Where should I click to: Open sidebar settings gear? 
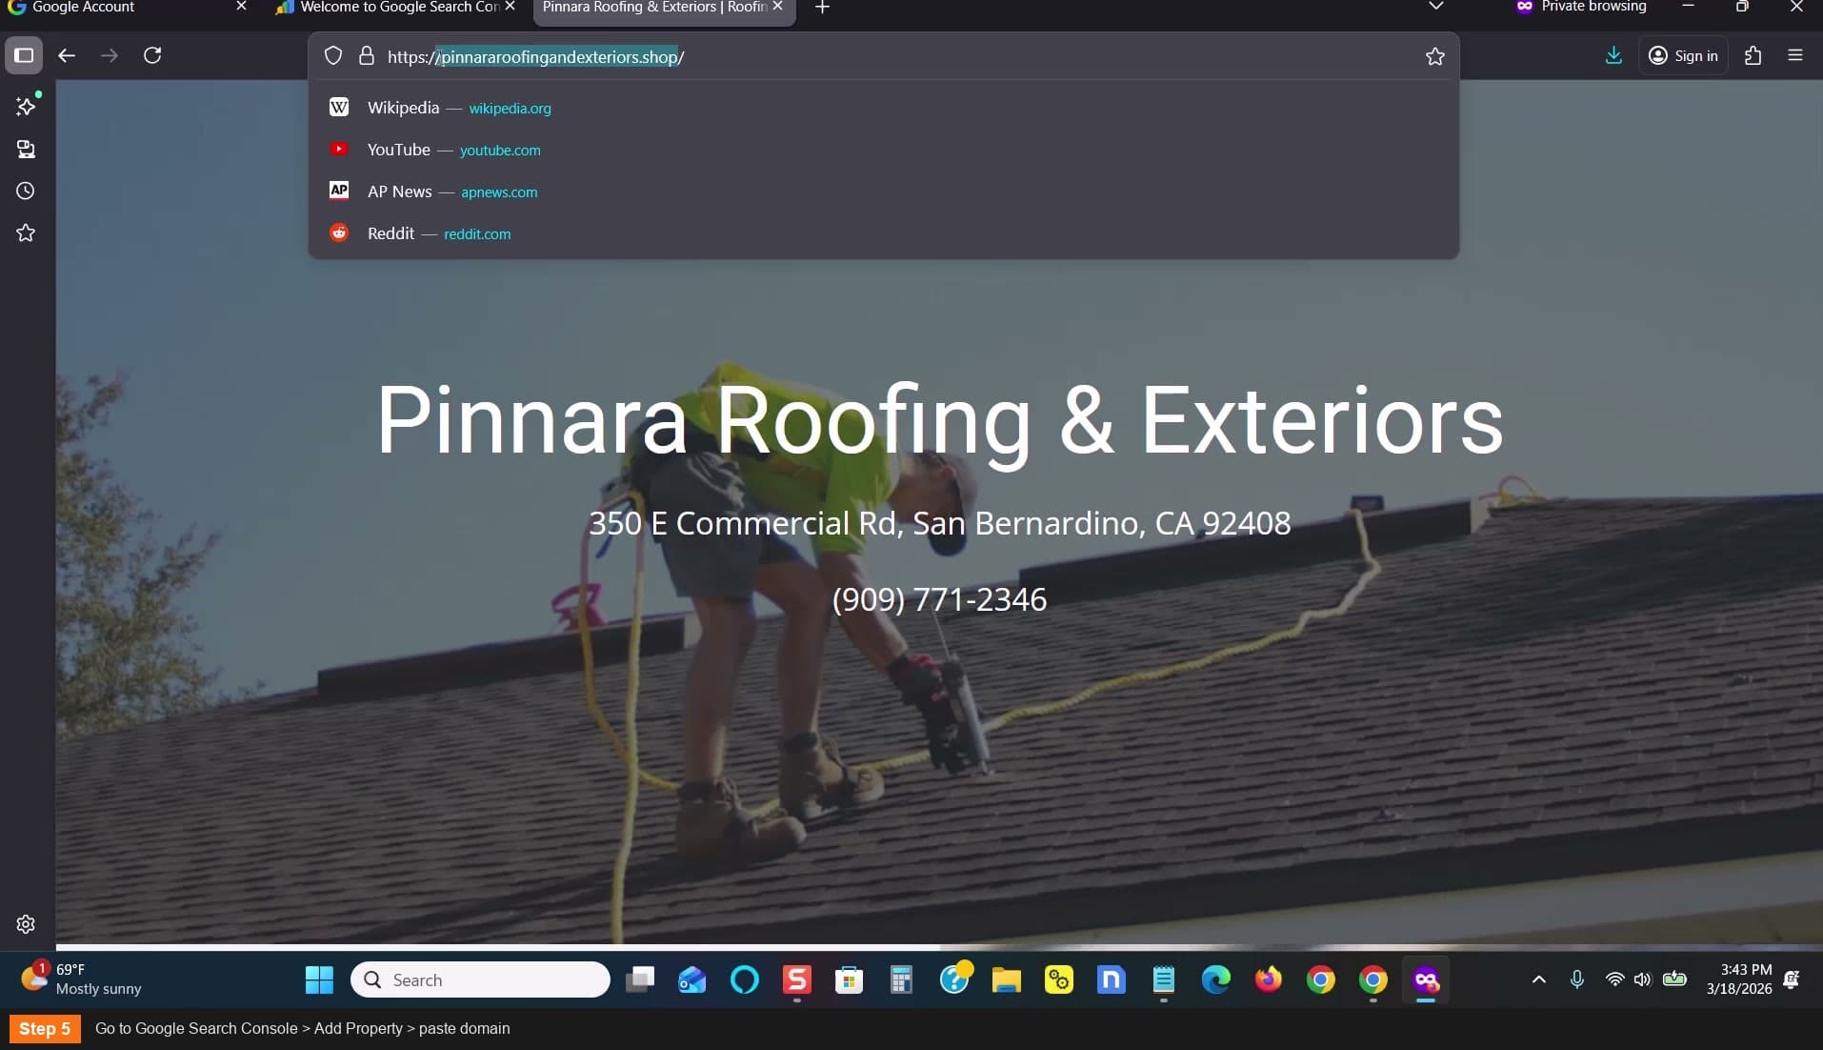(x=26, y=923)
